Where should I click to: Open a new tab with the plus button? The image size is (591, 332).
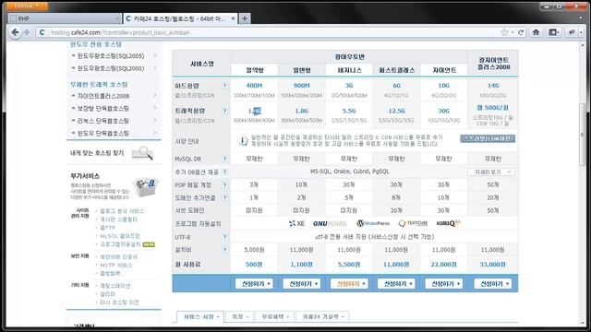[245, 18]
